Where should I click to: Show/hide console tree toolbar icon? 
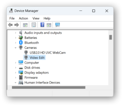click(25, 25)
